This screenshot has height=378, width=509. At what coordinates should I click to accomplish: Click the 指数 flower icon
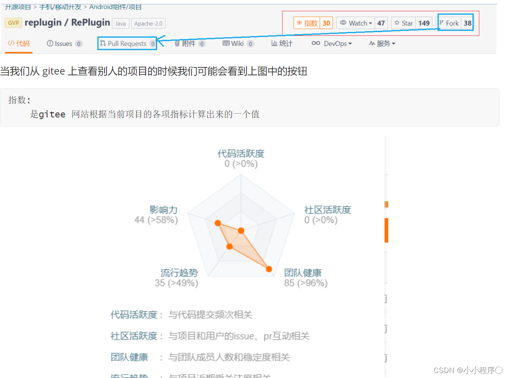point(299,23)
